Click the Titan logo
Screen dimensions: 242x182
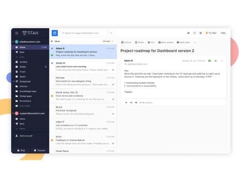[30, 33]
